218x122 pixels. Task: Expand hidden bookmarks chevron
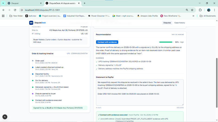[x=193, y=16]
